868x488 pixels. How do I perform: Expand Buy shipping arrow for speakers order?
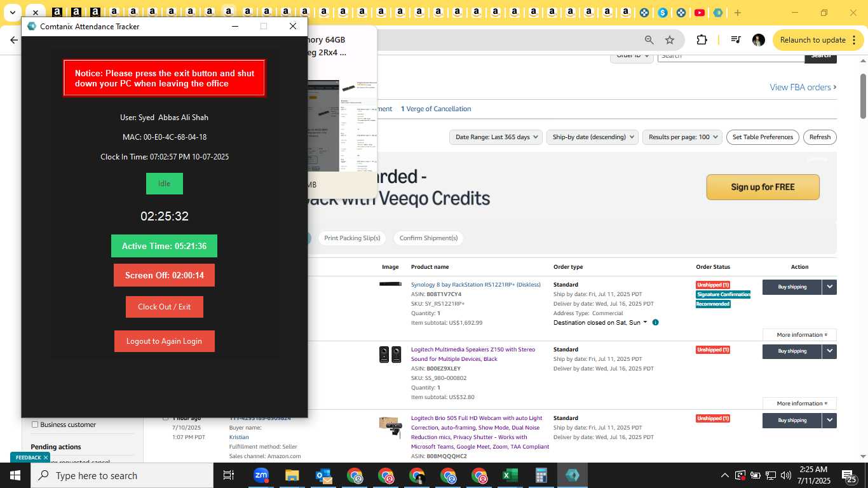pyautogui.click(x=829, y=351)
